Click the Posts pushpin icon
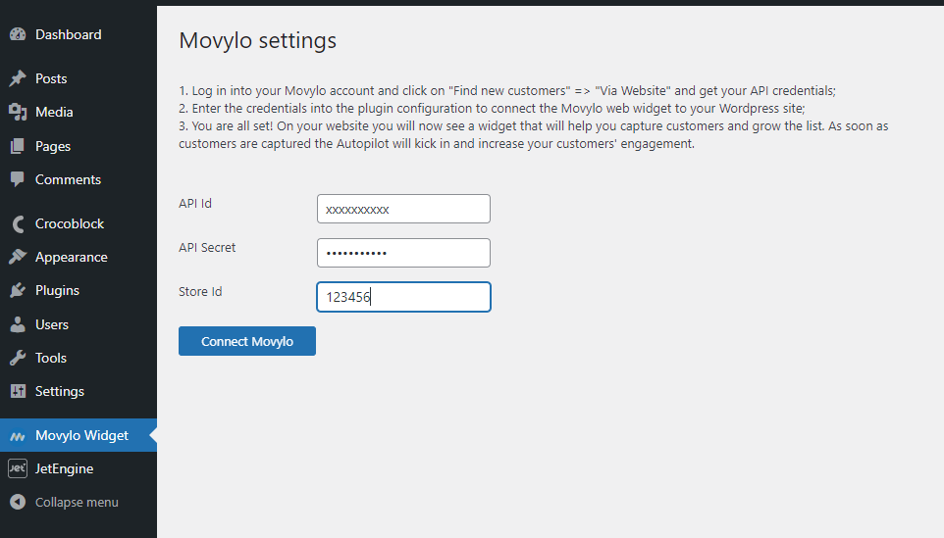Viewport: 944px width, 538px height. tap(18, 78)
